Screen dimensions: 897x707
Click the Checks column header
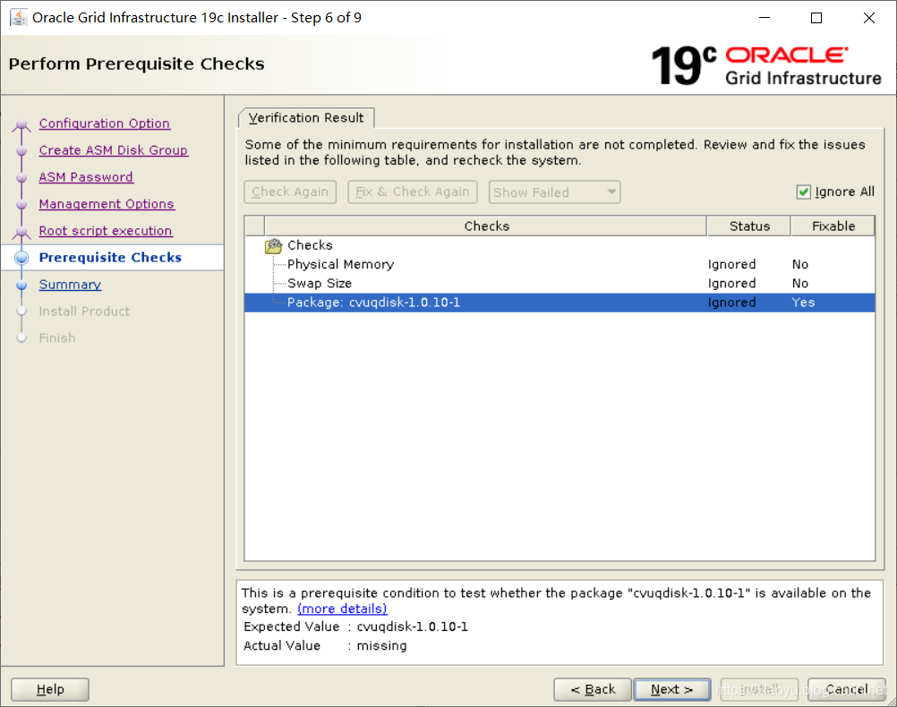tap(486, 226)
